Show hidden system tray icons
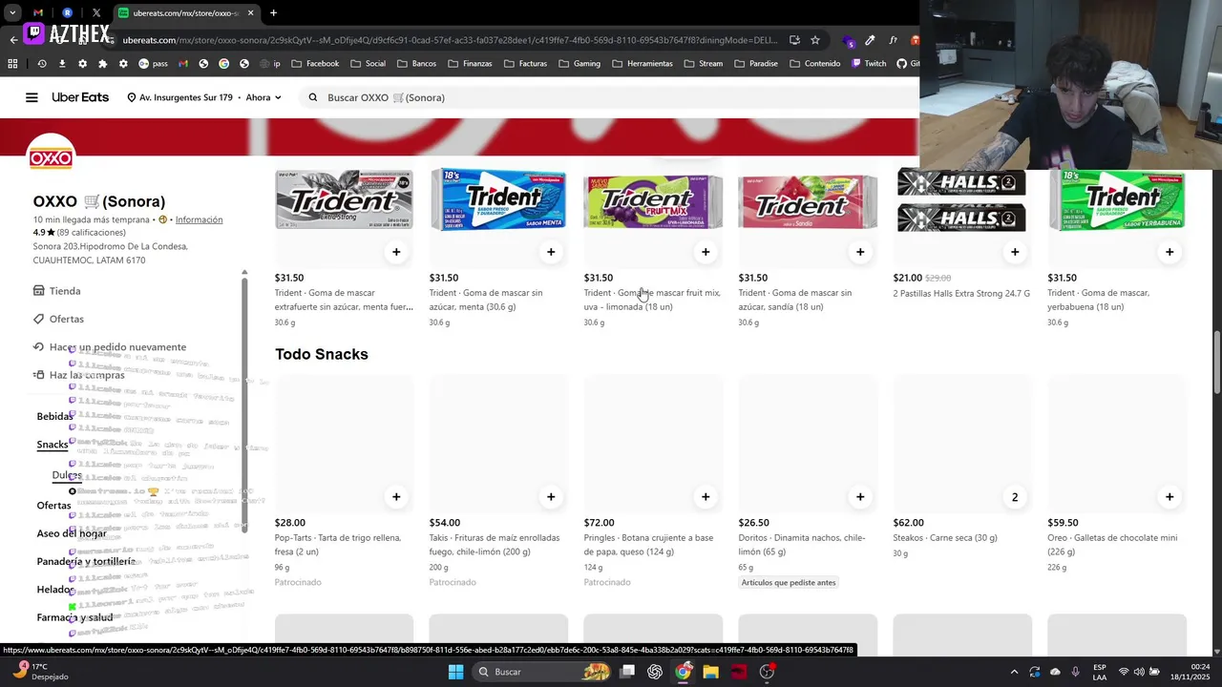 click(x=1014, y=672)
